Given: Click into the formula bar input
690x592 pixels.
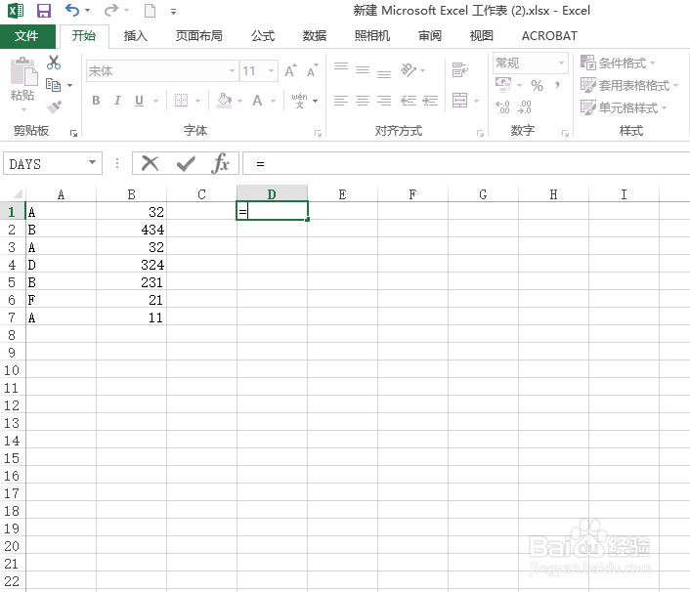Looking at the screenshot, I should click(x=466, y=163).
